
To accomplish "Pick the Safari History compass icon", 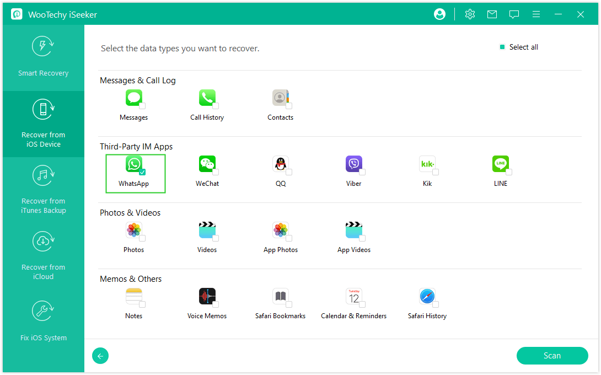I will point(427,296).
